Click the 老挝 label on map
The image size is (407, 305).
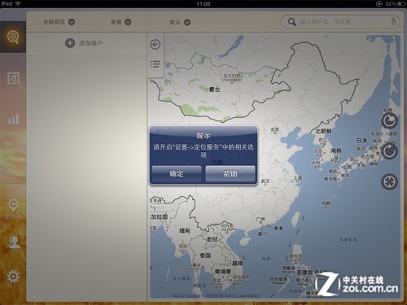pos(212,239)
